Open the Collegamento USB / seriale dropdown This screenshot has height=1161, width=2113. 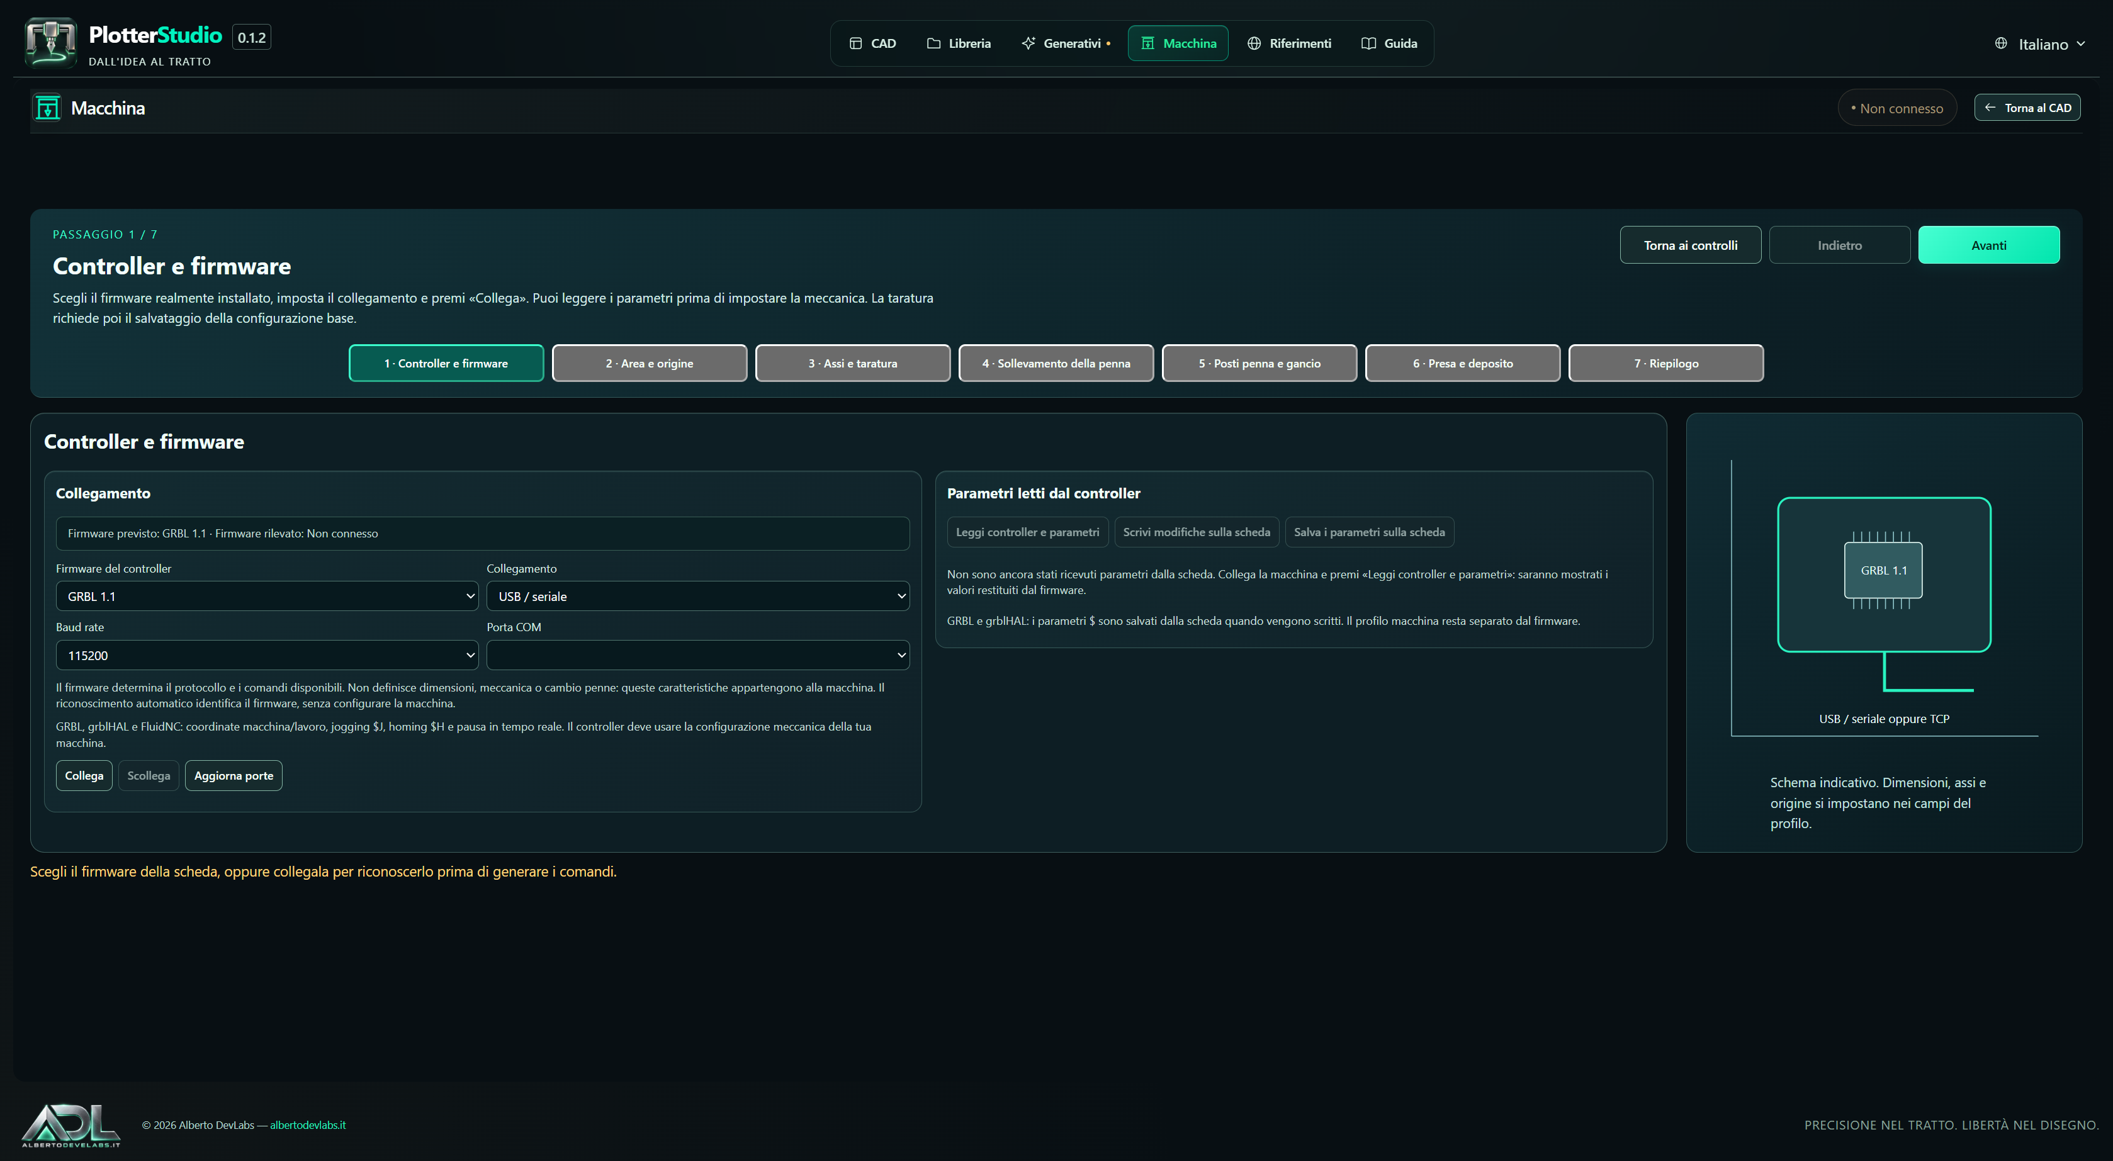coord(698,596)
